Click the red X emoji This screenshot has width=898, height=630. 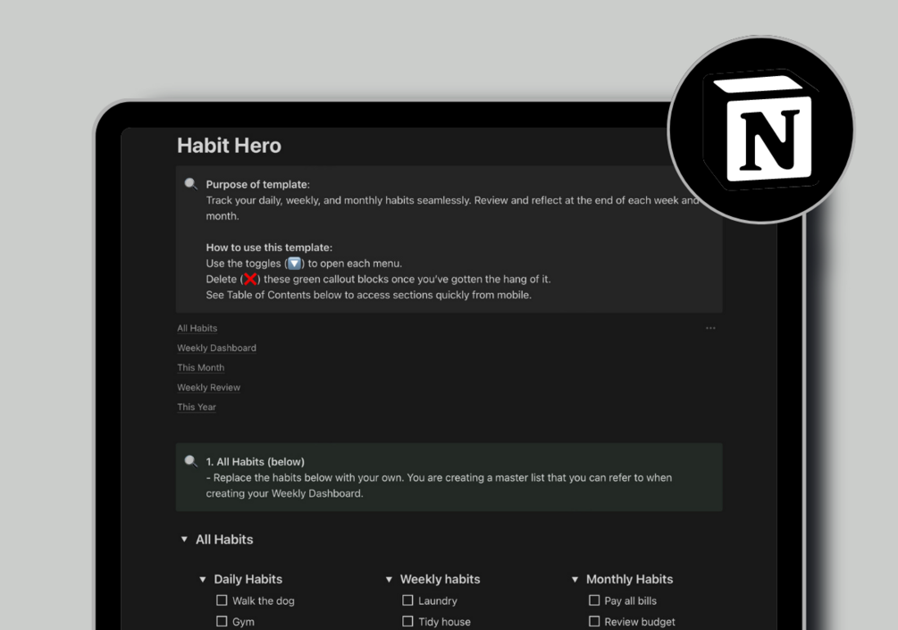(250, 279)
